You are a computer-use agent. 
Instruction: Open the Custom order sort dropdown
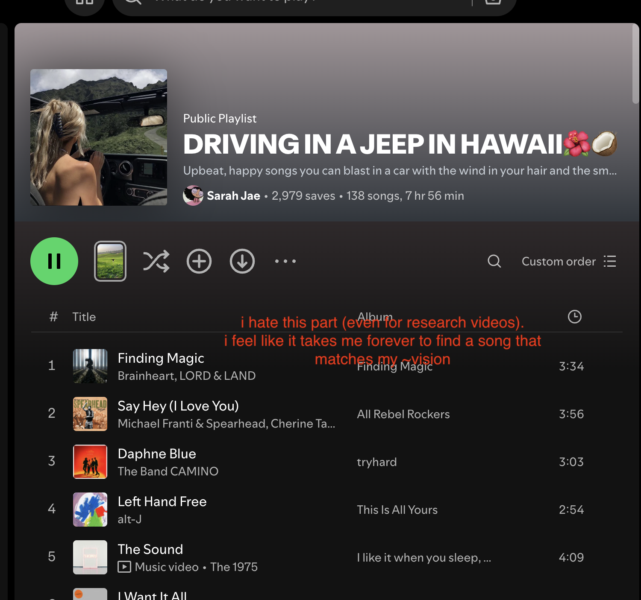pyautogui.click(x=568, y=261)
